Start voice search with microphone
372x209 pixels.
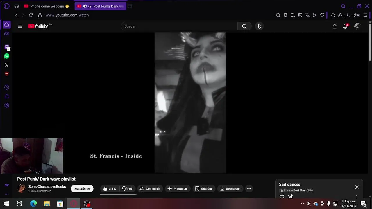pyautogui.click(x=260, y=26)
